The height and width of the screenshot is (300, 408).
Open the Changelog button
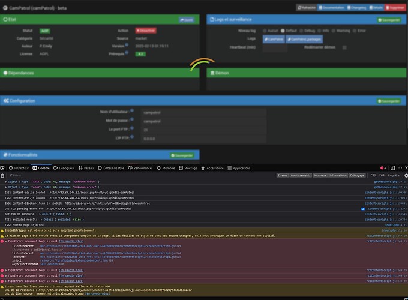pyautogui.click(x=356, y=8)
